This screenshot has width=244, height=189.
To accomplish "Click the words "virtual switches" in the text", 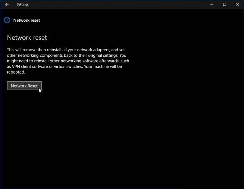I will [78, 67].
